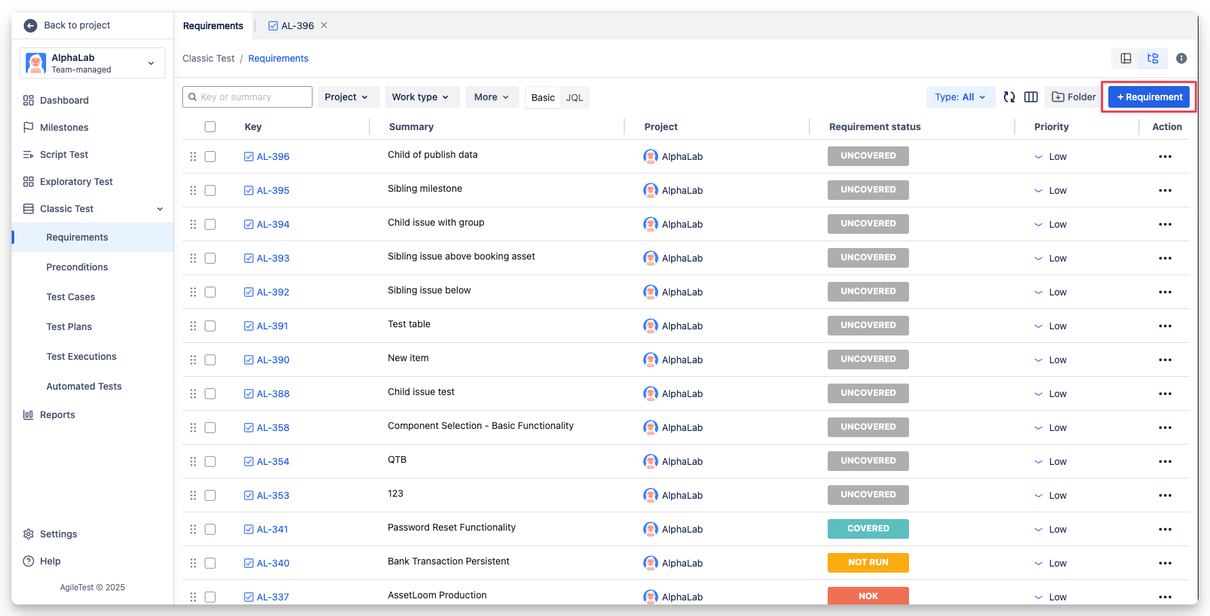Close the AL-396 tab
The width and height of the screenshot is (1210, 616).
pos(324,25)
